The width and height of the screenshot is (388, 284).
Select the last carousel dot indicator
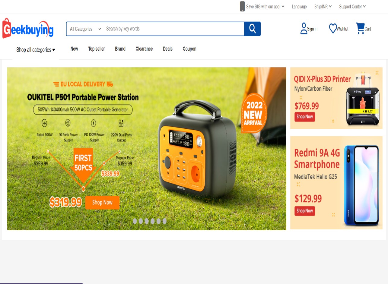pos(164,221)
